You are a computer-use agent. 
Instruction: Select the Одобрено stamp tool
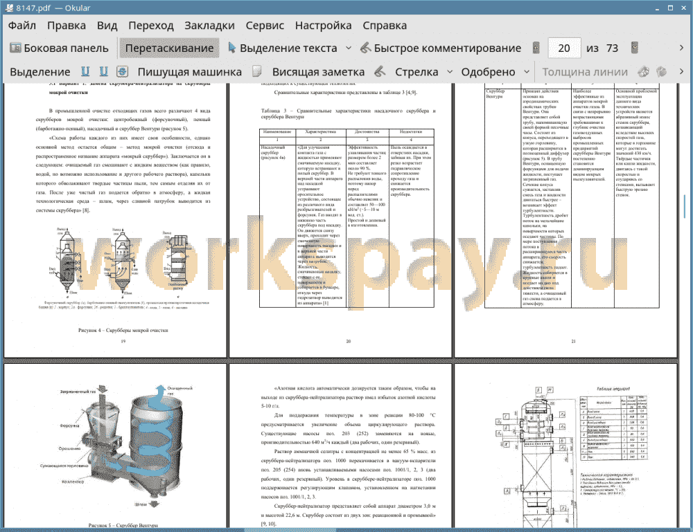point(488,72)
